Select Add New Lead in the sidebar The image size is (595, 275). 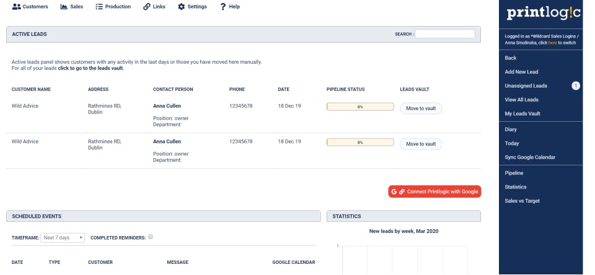pos(521,72)
